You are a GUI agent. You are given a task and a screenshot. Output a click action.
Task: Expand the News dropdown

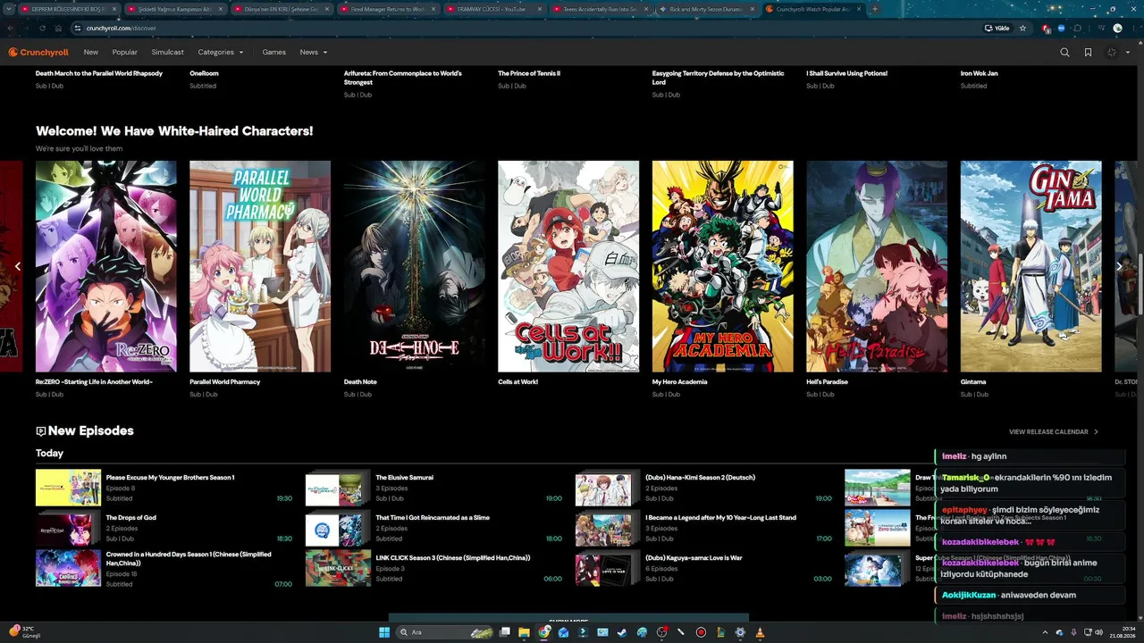point(314,53)
